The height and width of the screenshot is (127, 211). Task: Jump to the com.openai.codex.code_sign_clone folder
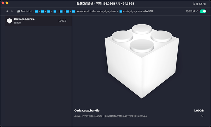94,11
